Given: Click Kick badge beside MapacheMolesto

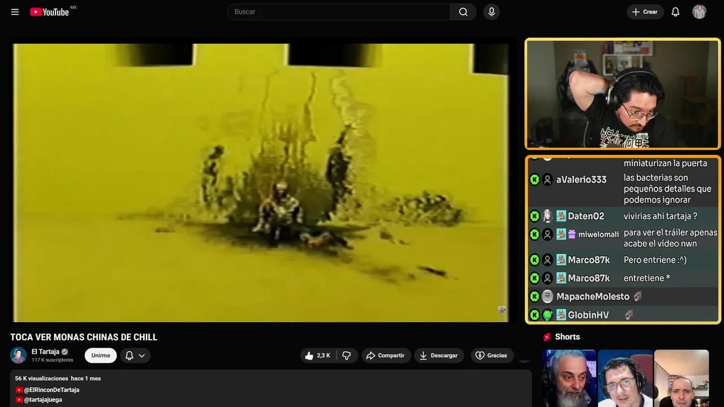Looking at the screenshot, I should coord(535,296).
